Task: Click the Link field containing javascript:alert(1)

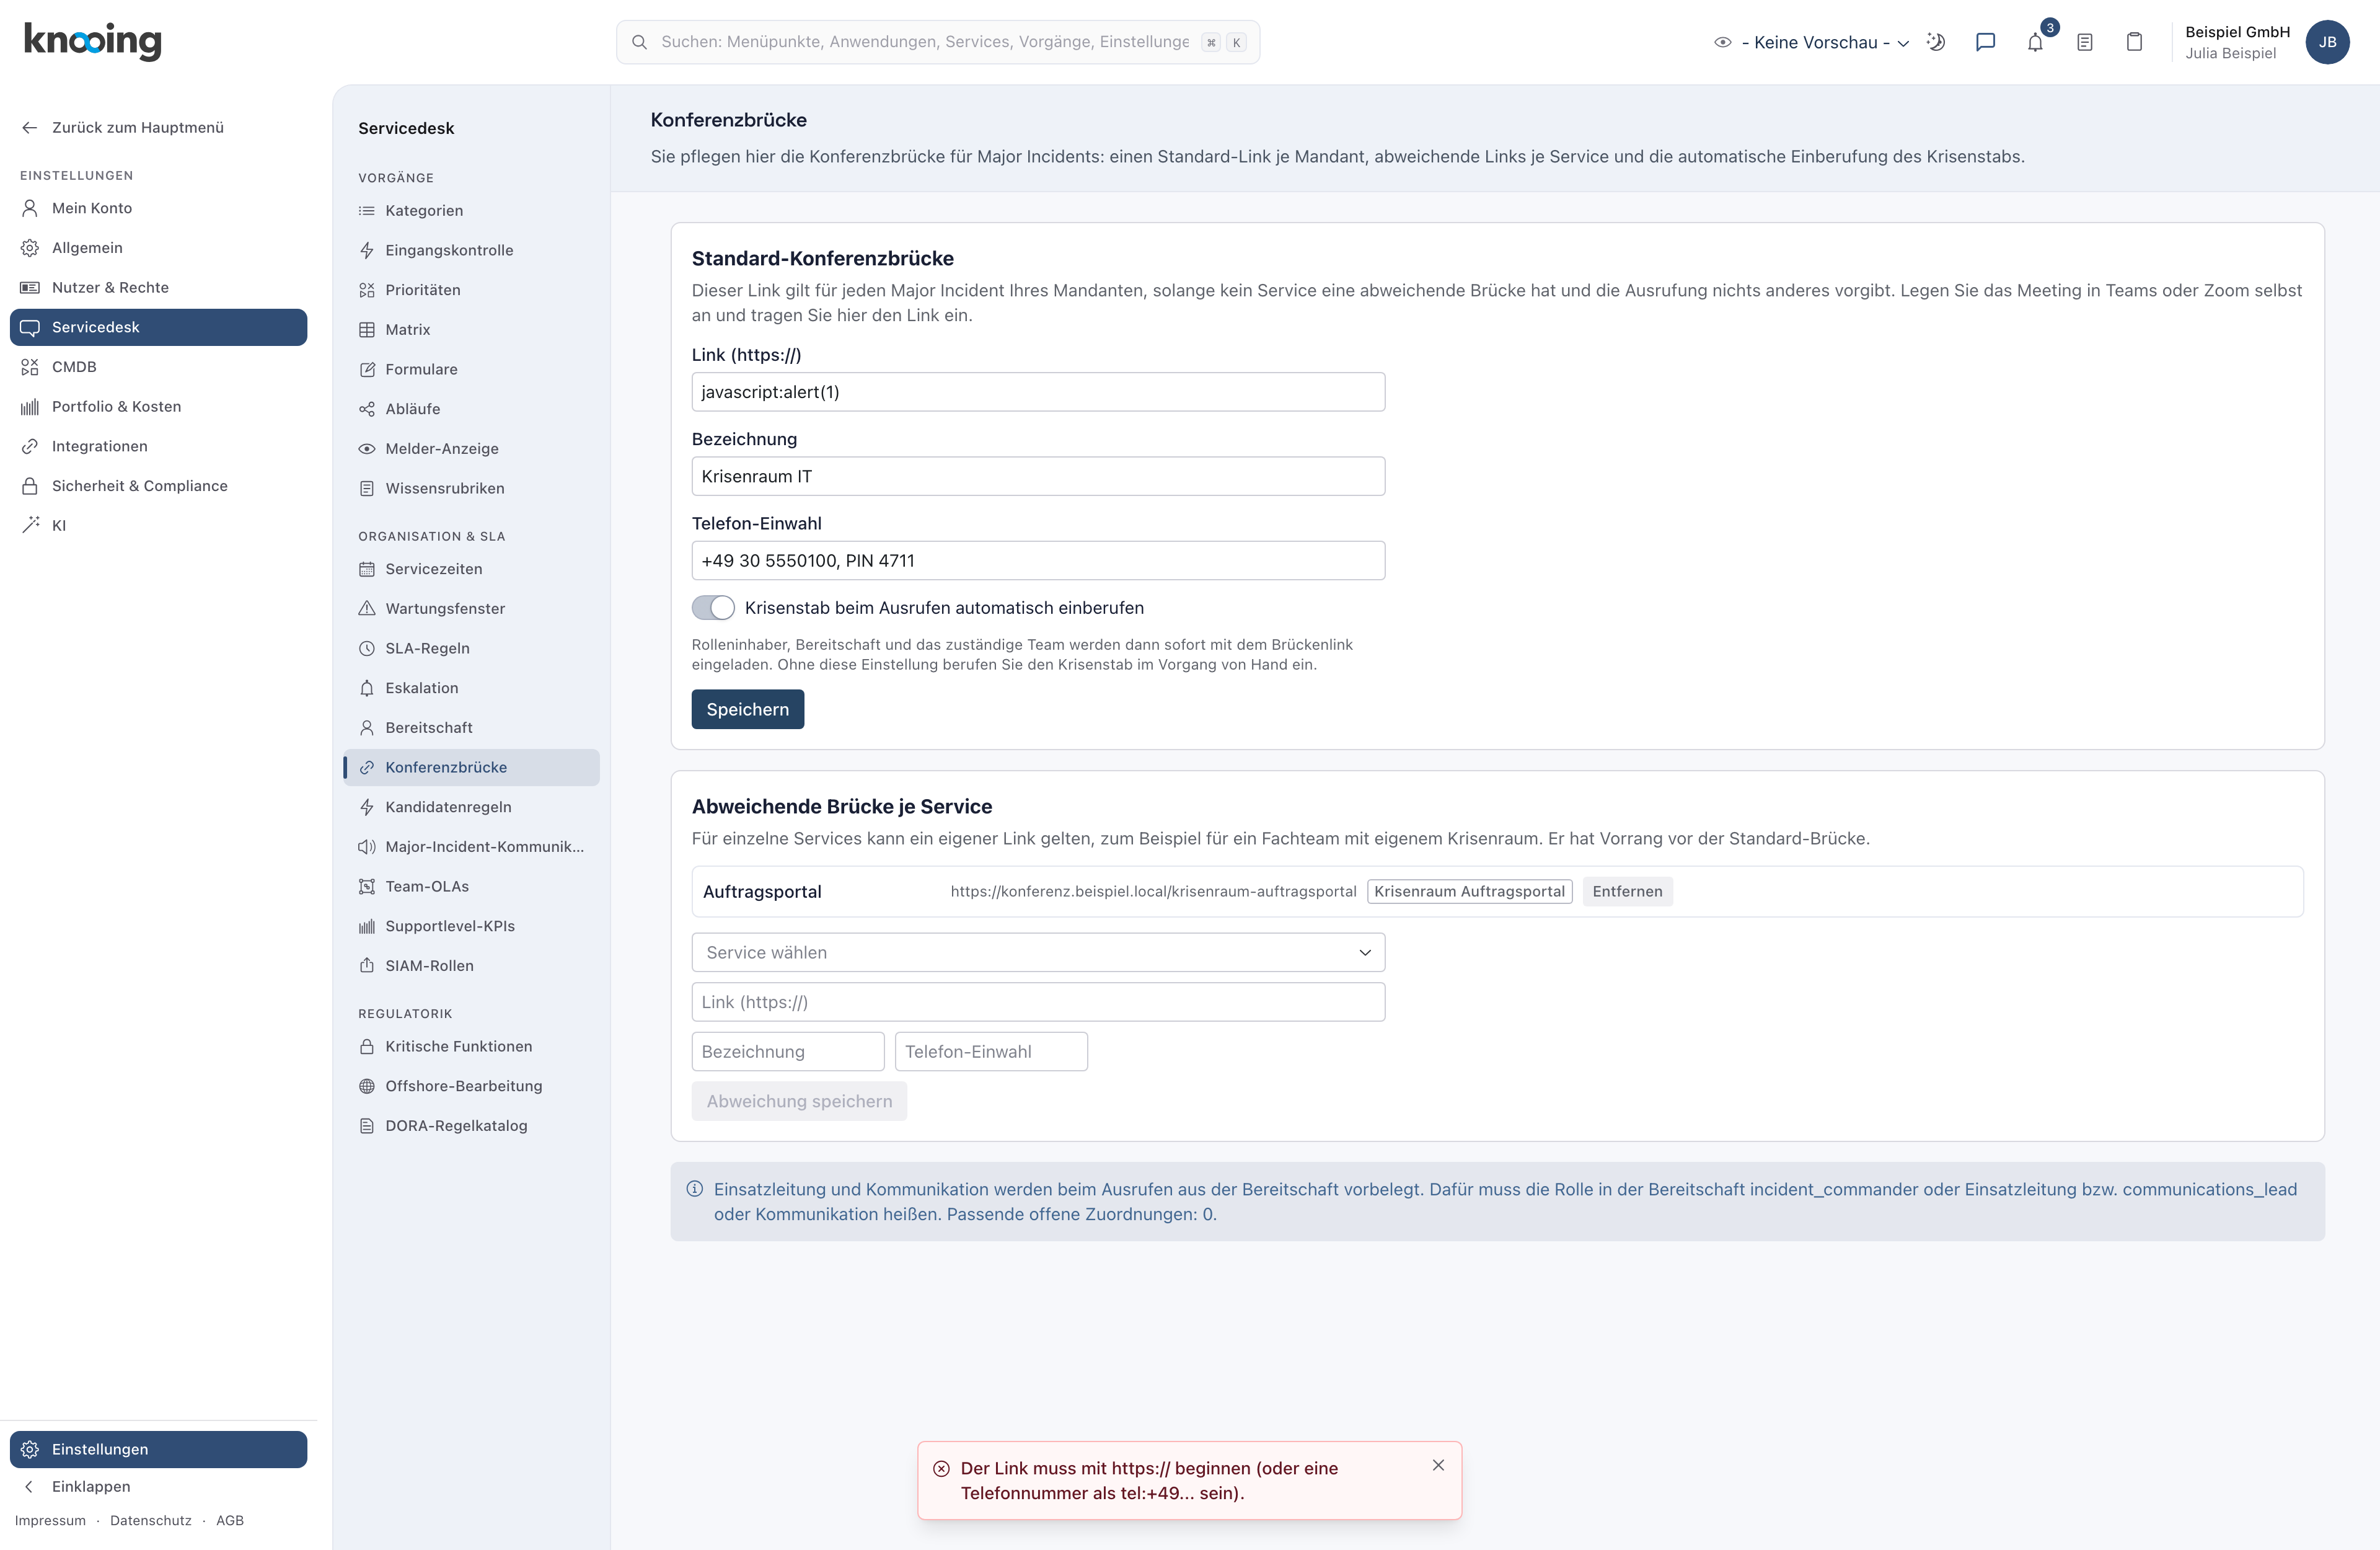Action: (x=1038, y=391)
